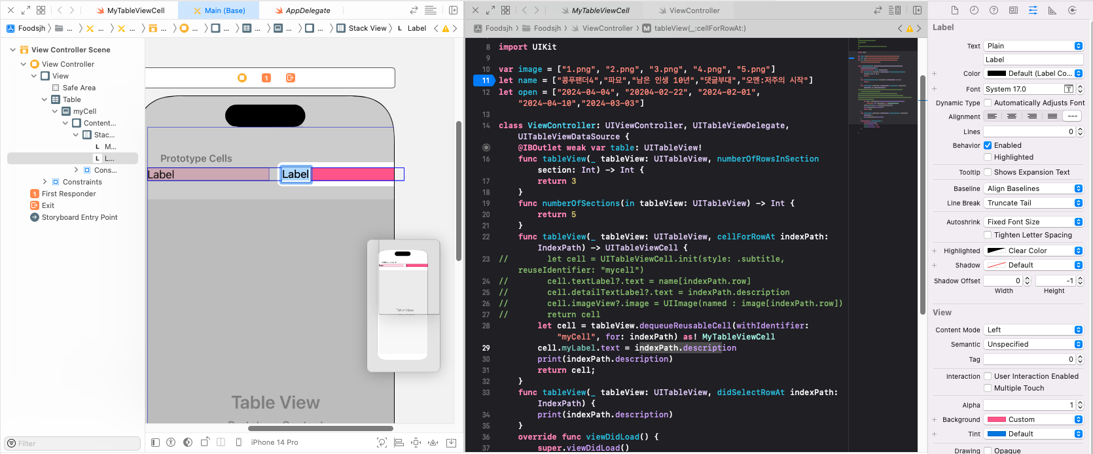Open Autoshrink Fixed Font Size dropdown

[x=1033, y=222]
